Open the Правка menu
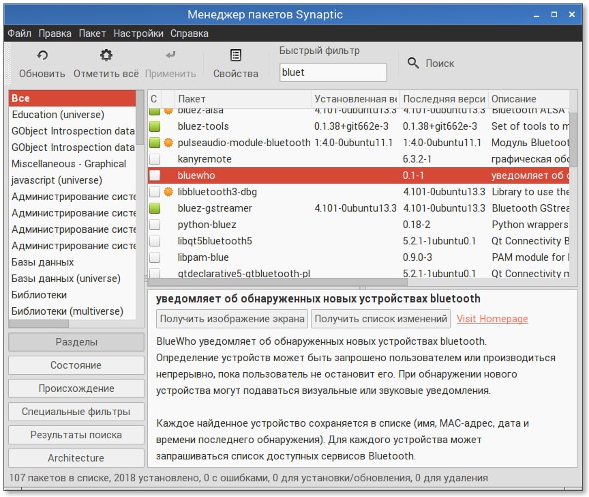This screenshot has height=497, width=589. [55, 33]
